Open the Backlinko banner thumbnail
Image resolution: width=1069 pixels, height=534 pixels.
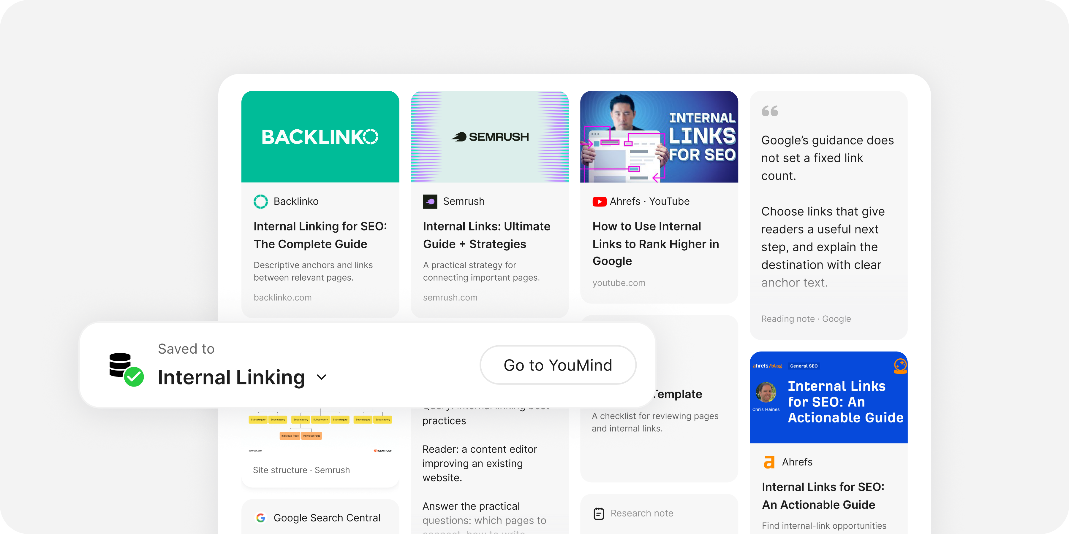320,136
